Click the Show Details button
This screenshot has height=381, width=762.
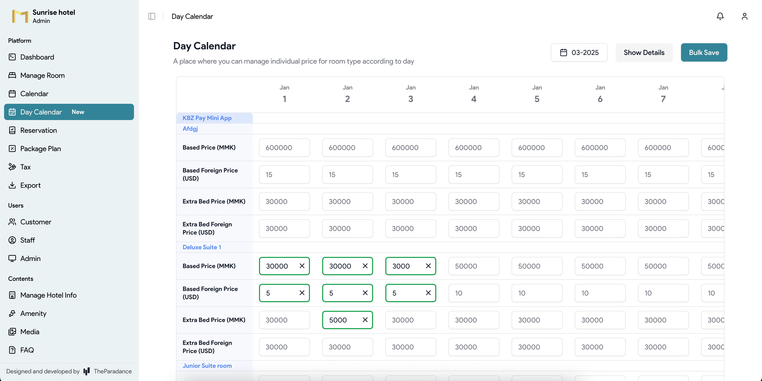(644, 52)
